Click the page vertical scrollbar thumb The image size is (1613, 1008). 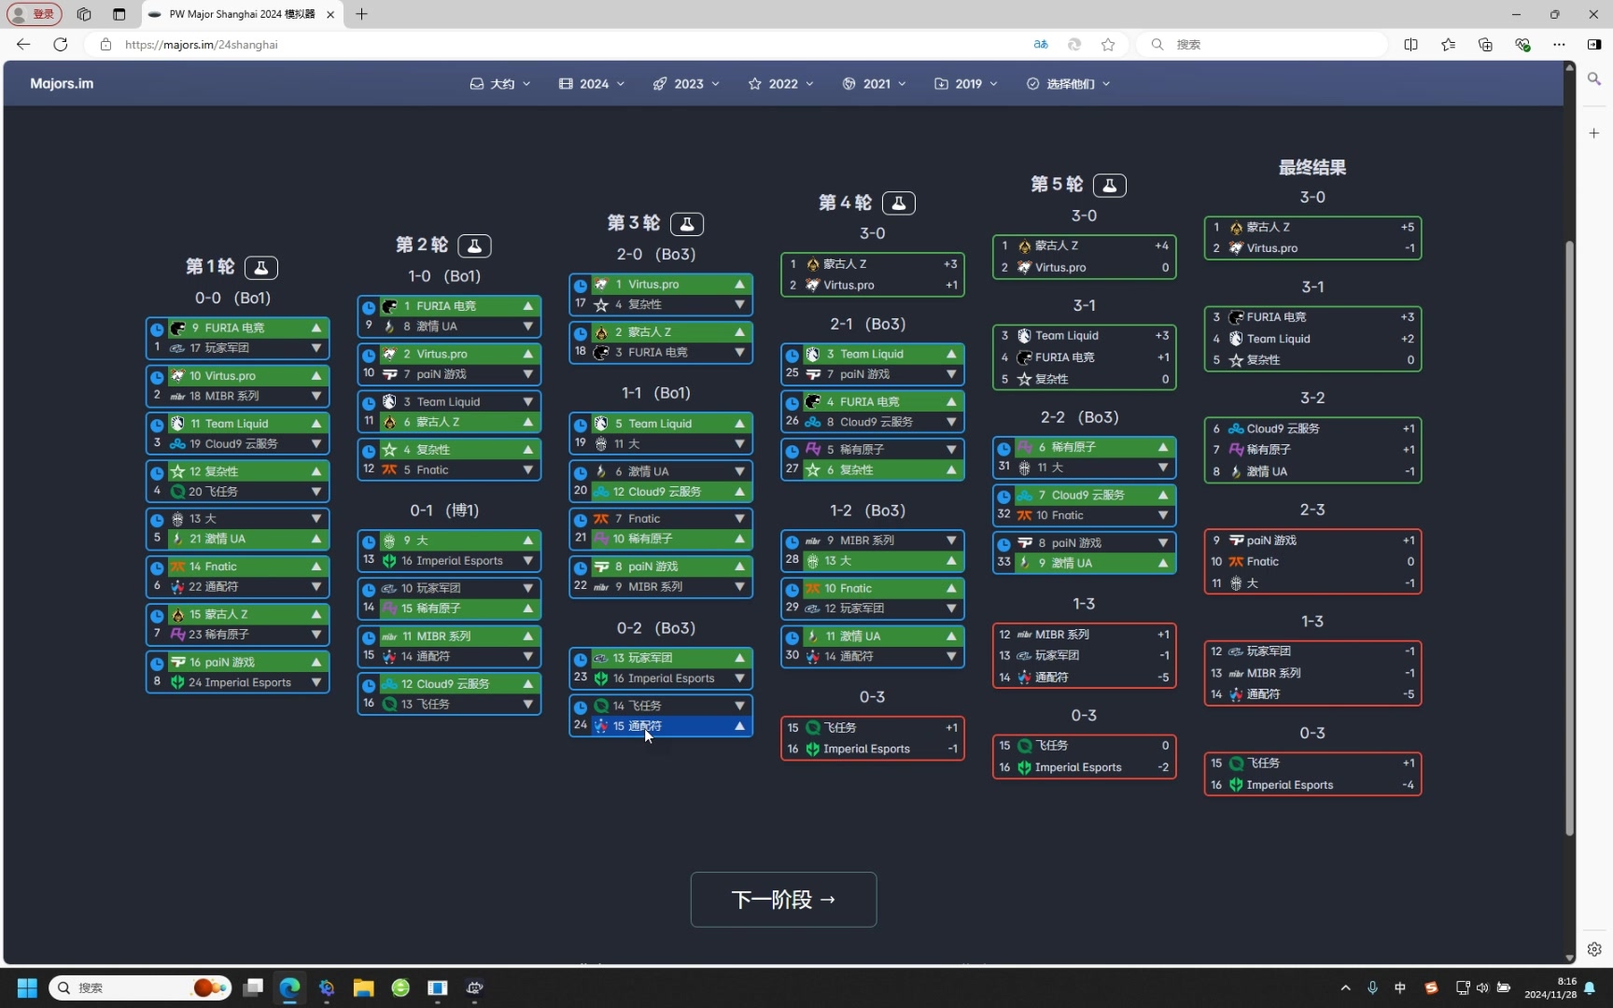(1570, 539)
